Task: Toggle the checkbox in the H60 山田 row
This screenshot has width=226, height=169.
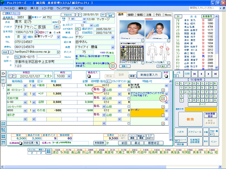Action: 129,90
